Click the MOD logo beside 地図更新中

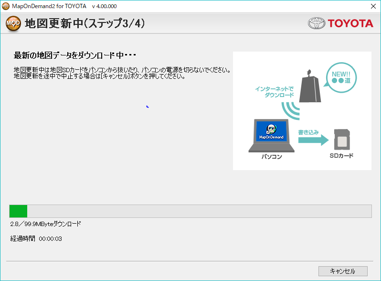coord(13,23)
